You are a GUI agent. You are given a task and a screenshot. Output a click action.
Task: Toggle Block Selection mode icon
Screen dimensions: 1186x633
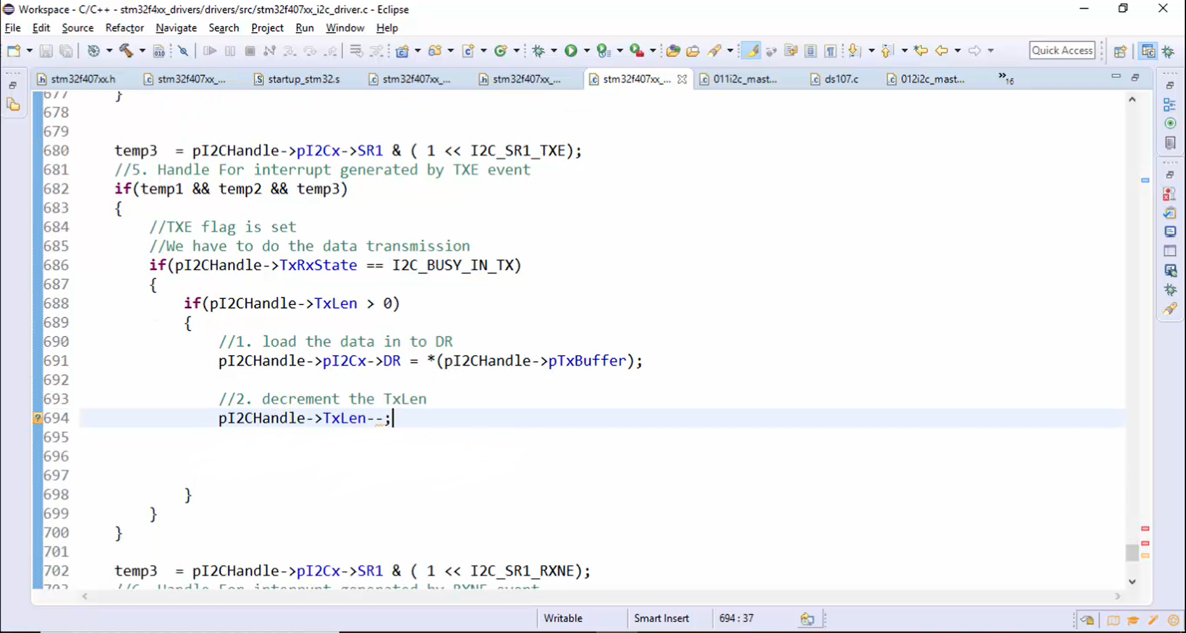tap(810, 51)
